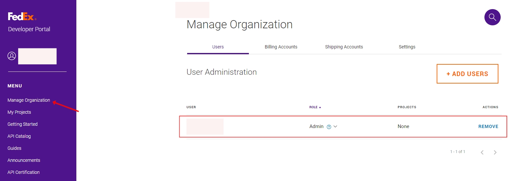Open Guides from the sidebar
The height and width of the screenshot is (181, 514).
tap(14, 148)
